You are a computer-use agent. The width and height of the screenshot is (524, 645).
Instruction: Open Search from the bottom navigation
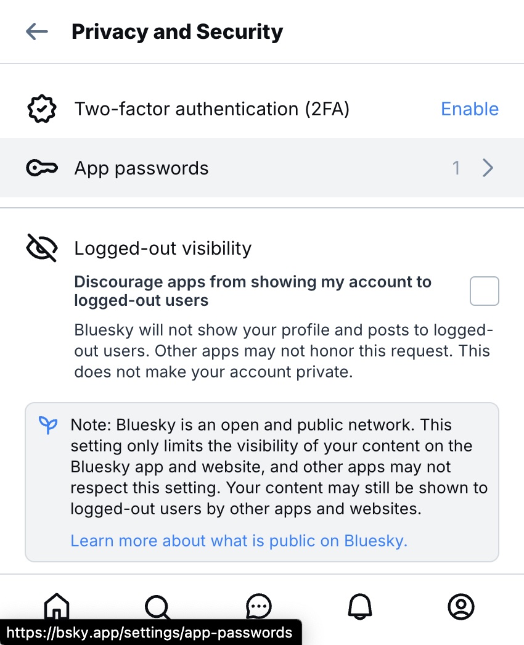158,607
